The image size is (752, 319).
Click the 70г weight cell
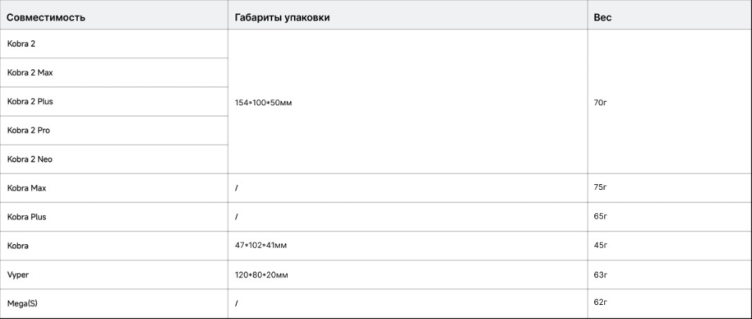(x=601, y=103)
